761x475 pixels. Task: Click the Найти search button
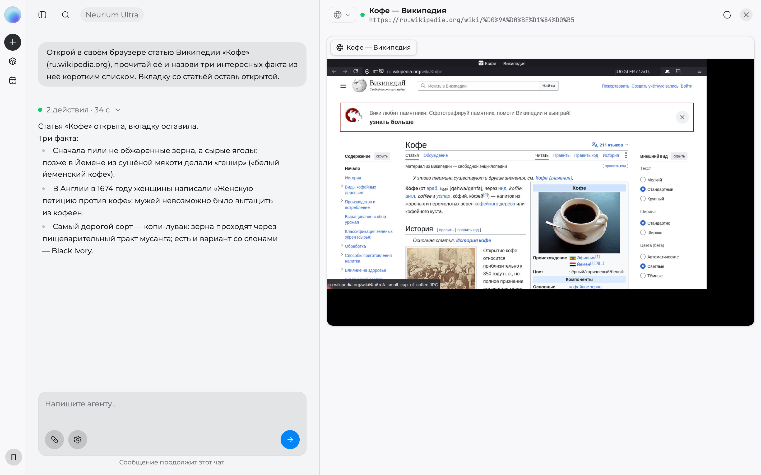(549, 86)
